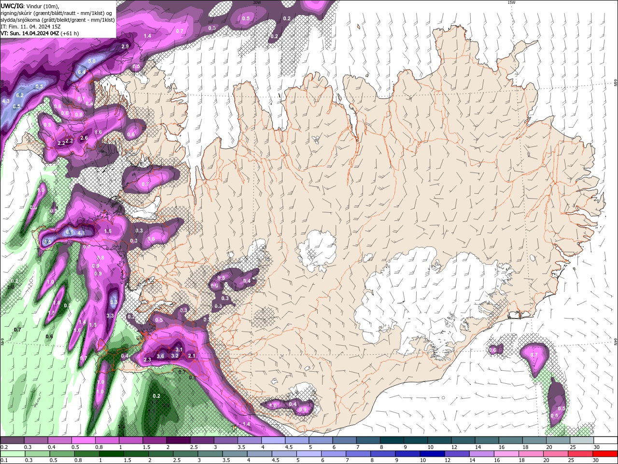Click the '2.9' precipitation value on the map
Screen dimensions: 618x464
pos(125,46)
